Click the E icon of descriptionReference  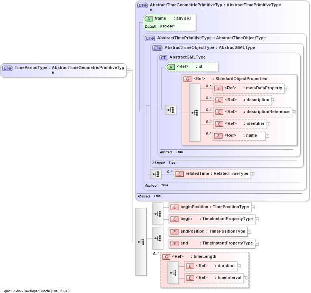coord(219,112)
